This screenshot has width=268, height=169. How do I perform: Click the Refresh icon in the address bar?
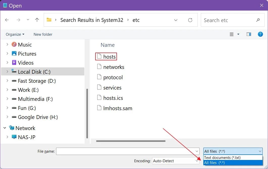tap(190, 20)
